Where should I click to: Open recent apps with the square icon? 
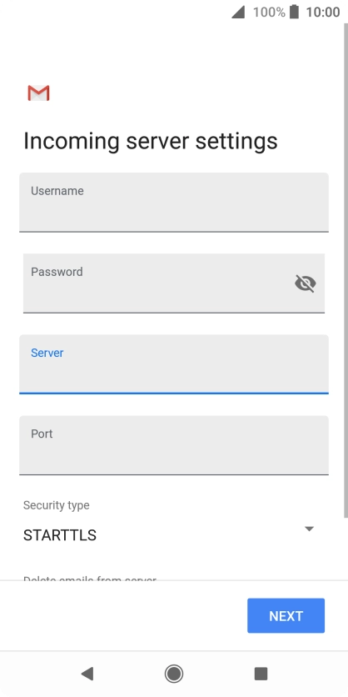(x=261, y=674)
